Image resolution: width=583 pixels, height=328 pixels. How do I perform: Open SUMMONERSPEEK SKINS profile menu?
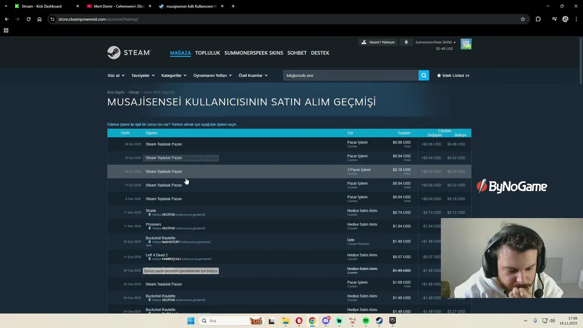(254, 53)
